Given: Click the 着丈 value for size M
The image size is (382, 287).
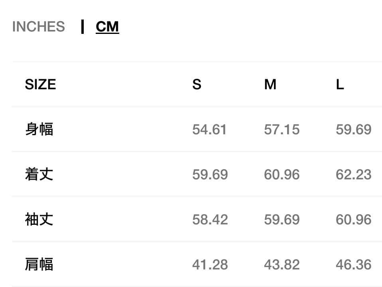Looking at the screenshot, I should (x=282, y=175).
